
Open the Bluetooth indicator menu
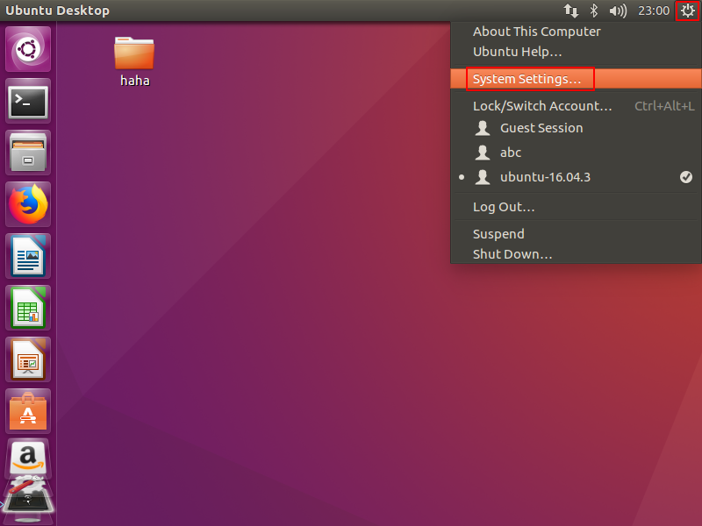[594, 11]
